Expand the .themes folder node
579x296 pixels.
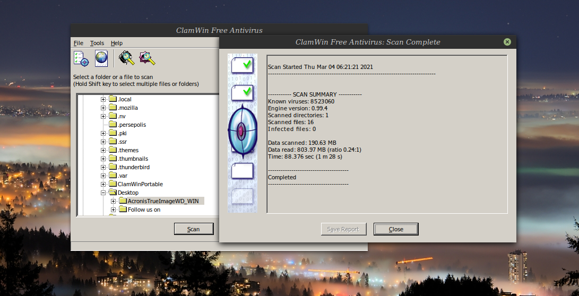(x=103, y=150)
